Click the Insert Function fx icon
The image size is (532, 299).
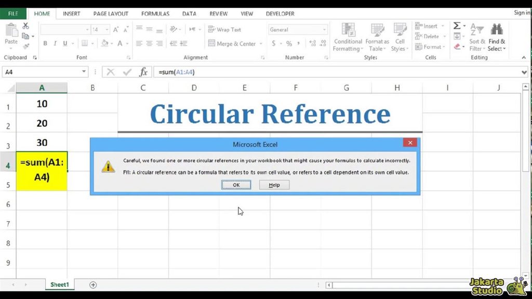(x=143, y=72)
